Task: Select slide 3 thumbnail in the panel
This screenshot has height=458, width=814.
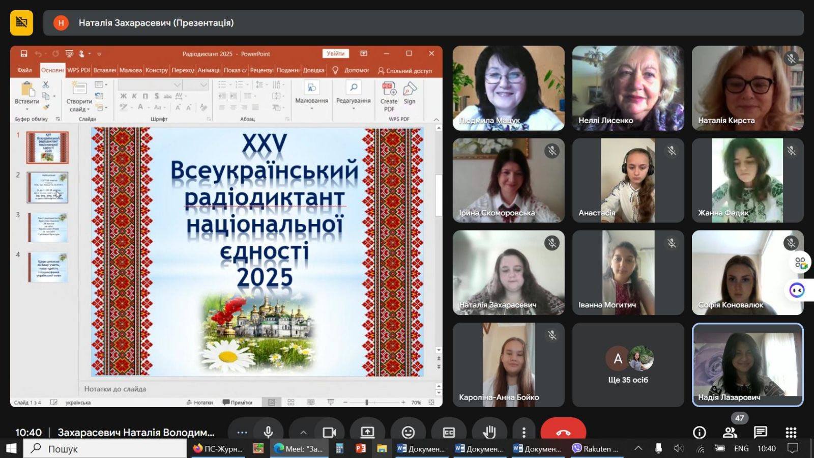Action: [x=47, y=227]
